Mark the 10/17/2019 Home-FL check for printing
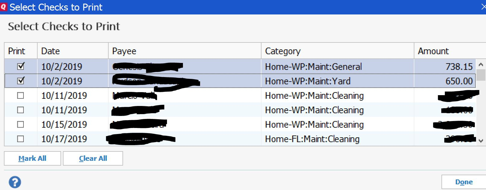This screenshot has height=190, width=486. point(20,139)
